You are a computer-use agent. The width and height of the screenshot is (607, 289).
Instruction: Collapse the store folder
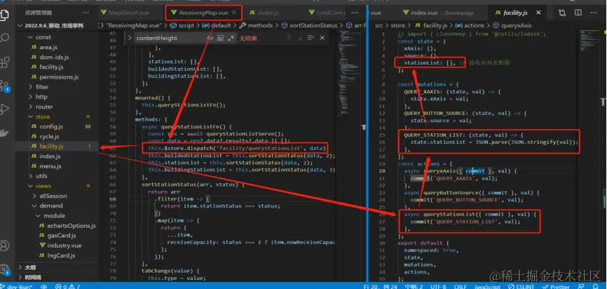43,116
